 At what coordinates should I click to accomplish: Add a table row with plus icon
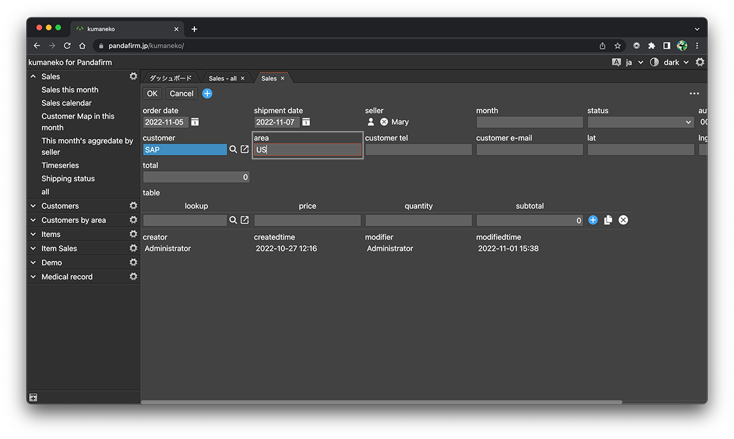point(593,220)
